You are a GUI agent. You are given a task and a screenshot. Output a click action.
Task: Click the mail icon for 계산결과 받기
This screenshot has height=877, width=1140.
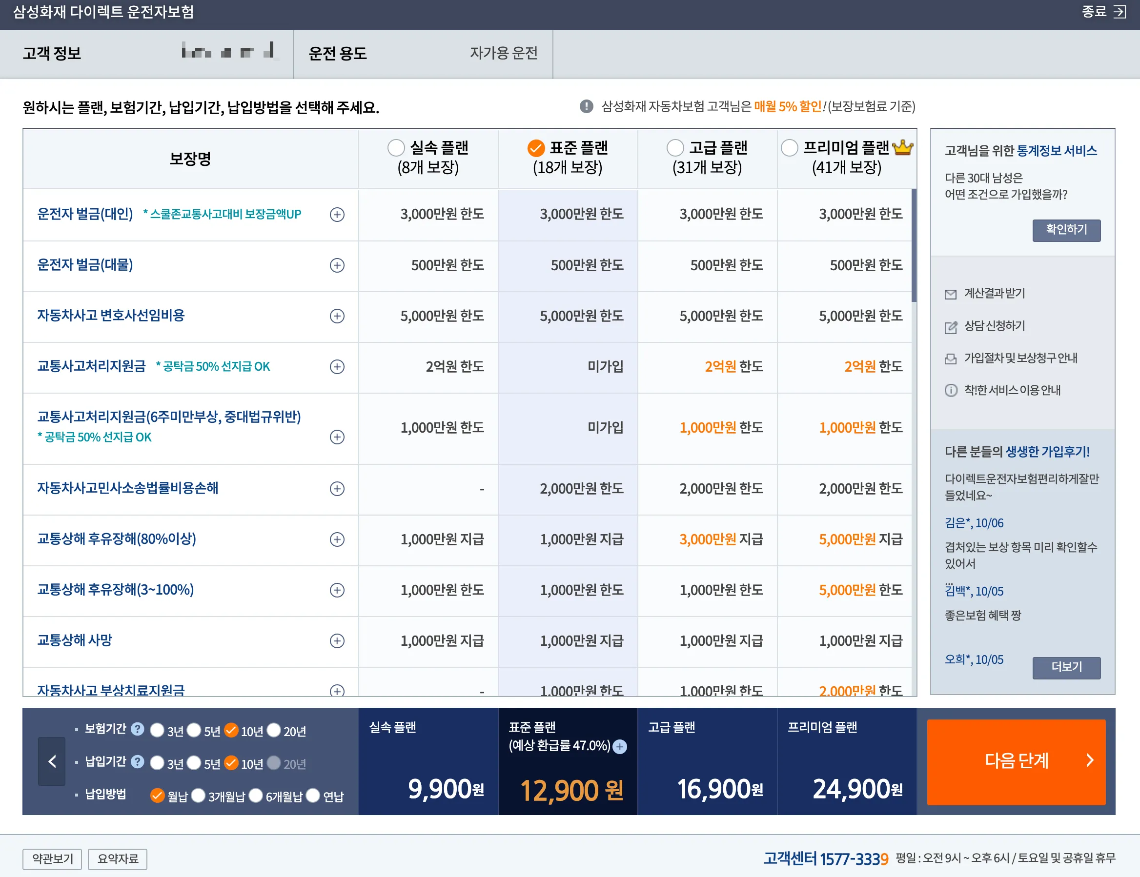coord(951,294)
